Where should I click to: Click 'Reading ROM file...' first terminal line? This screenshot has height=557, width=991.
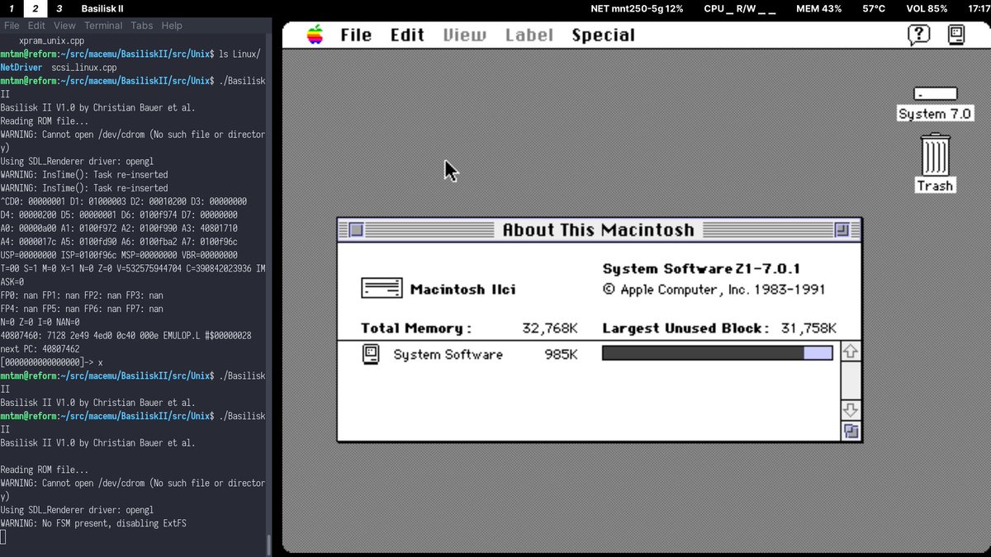click(x=44, y=121)
